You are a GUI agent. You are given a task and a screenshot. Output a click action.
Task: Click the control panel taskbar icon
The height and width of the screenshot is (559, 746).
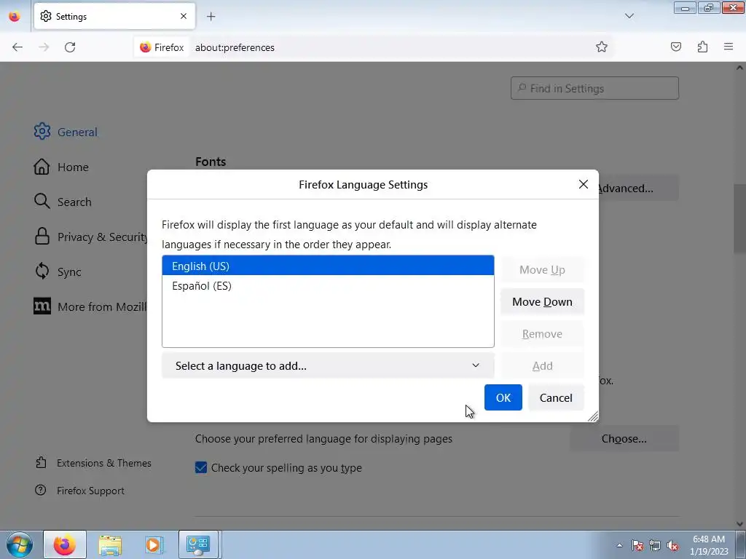(198, 544)
